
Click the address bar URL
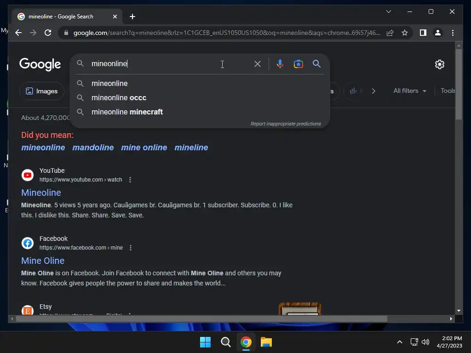[227, 33]
